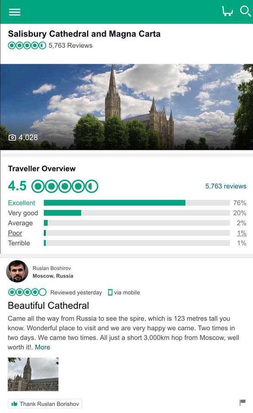This screenshot has width=253, height=413.
Task: Filter reviews by Very good rating
Action: tap(23, 213)
